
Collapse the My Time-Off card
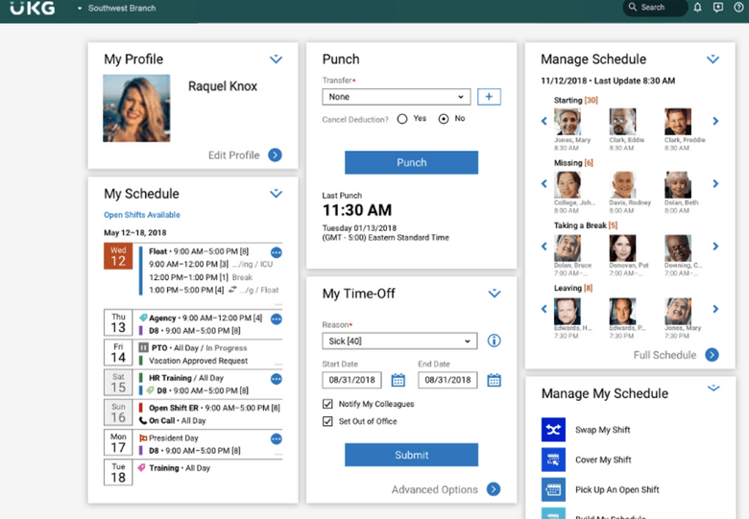tap(494, 293)
